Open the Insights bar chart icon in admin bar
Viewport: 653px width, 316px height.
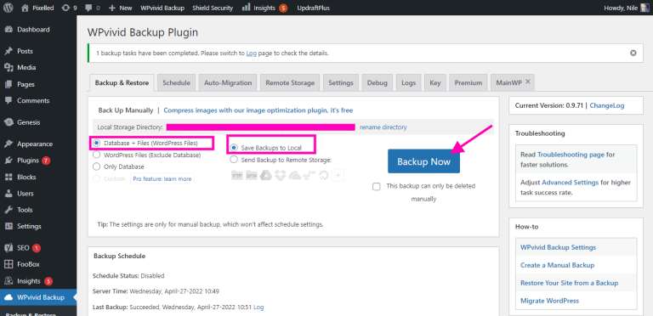pyautogui.click(x=246, y=8)
